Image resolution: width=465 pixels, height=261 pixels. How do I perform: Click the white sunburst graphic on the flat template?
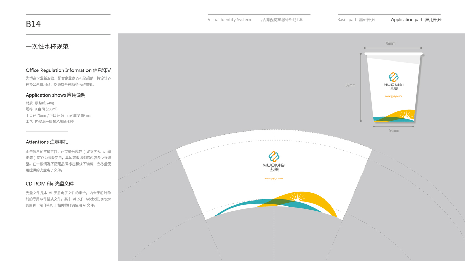(x=297, y=197)
